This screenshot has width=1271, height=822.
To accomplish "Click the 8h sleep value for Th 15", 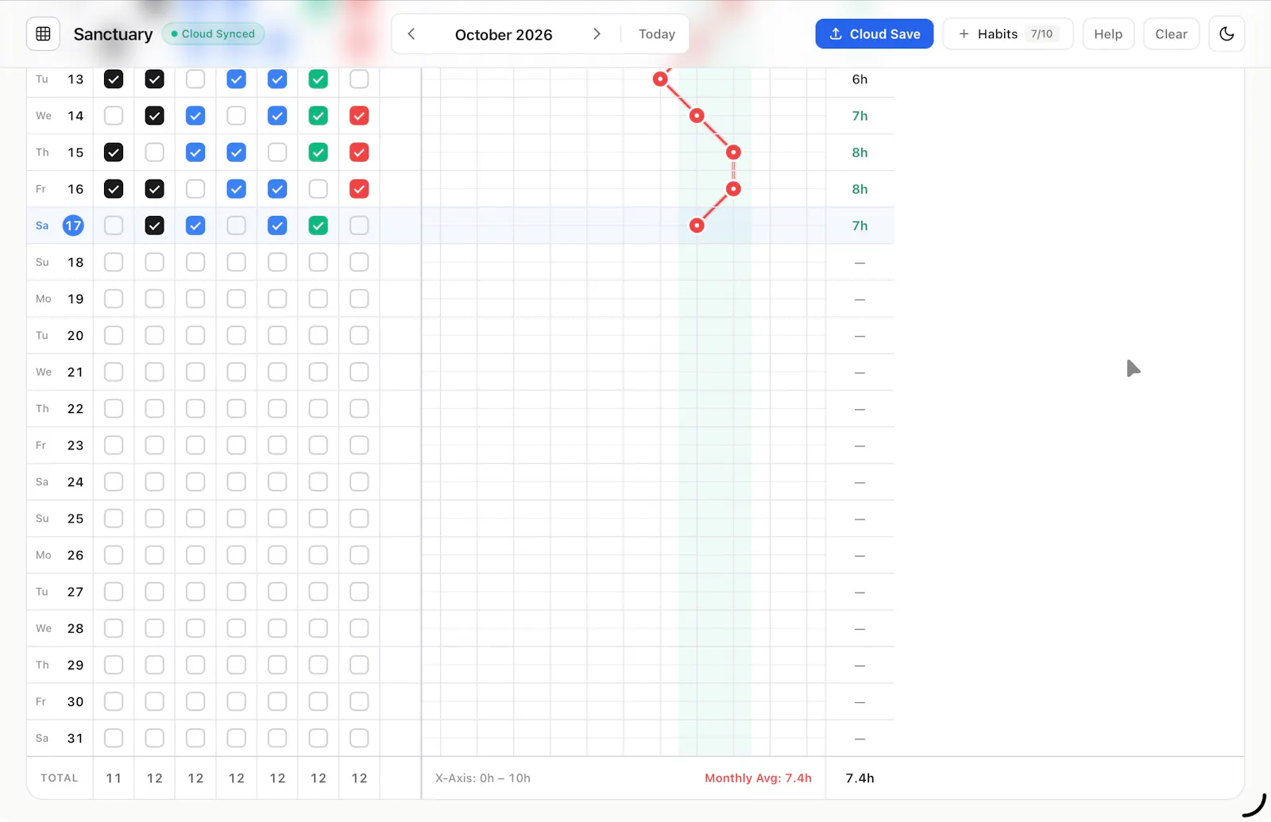I will [860, 152].
